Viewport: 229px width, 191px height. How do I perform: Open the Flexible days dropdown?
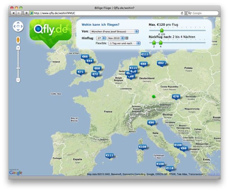point(124,43)
